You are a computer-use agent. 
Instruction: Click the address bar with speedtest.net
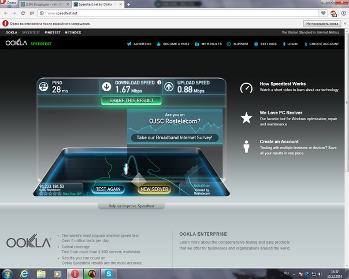[x=178, y=13]
